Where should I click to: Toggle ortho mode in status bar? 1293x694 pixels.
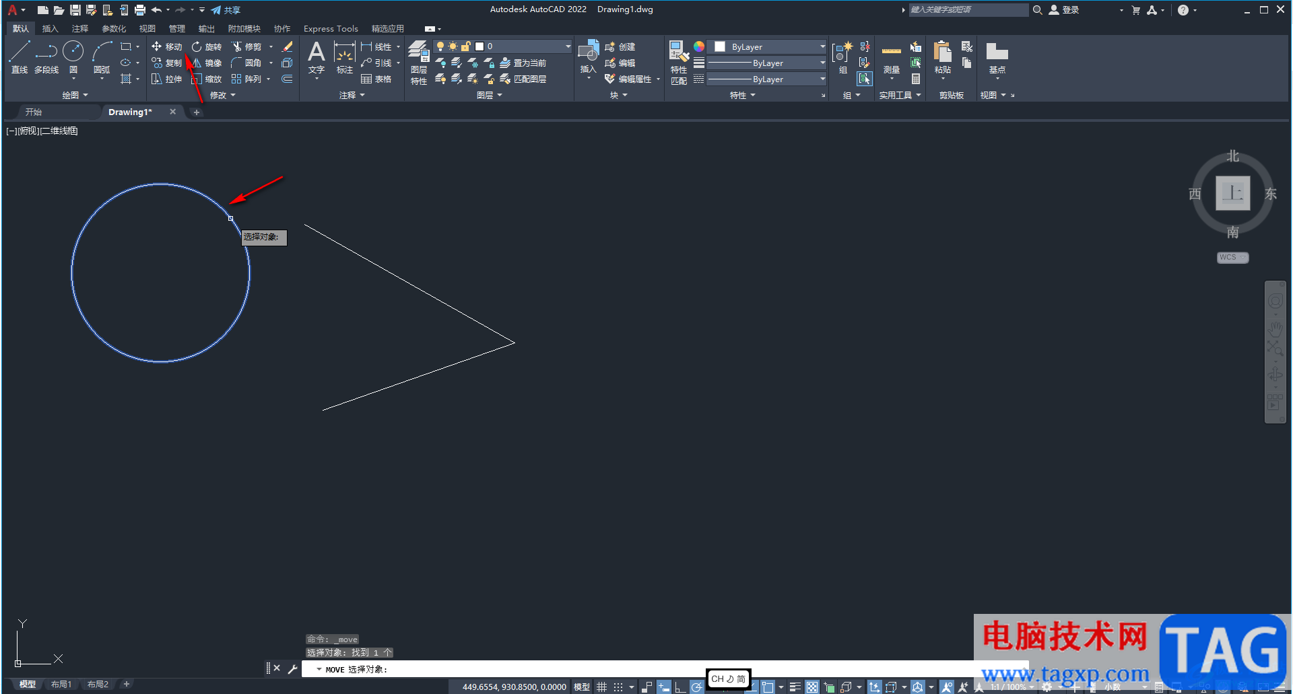point(680,687)
